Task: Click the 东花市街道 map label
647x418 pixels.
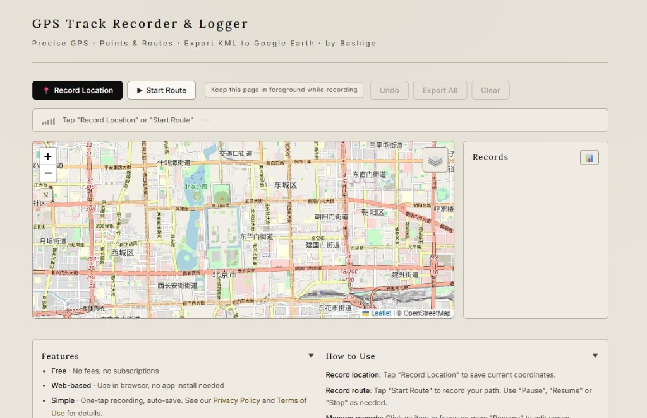Action: [335, 308]
